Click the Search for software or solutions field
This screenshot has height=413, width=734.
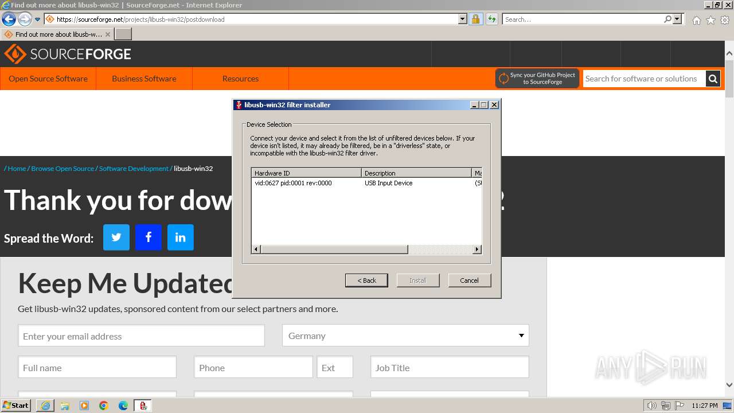pyautogui.click(x=644, y=79)
